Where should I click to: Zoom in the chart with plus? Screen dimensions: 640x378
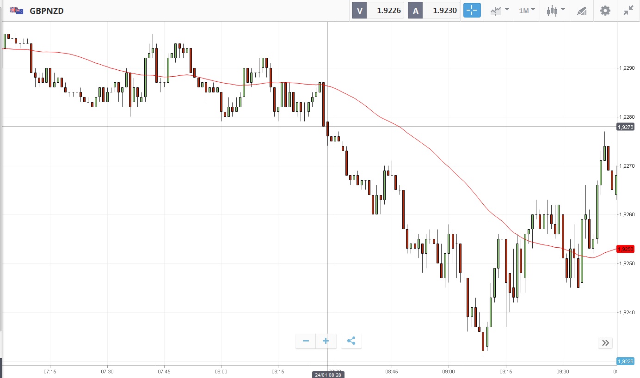326,341
